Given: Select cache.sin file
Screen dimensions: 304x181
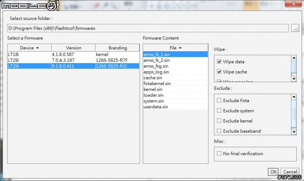Looking at the screenshot, I should click(x=175, y=77).
